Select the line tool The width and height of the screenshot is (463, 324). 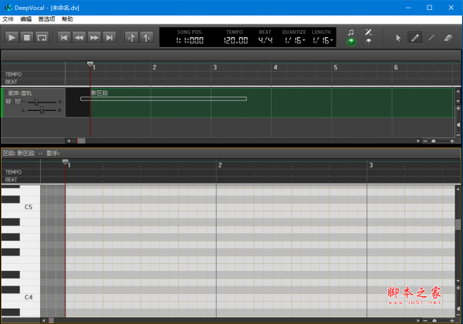pyautogui.click(x=431, y=38)
